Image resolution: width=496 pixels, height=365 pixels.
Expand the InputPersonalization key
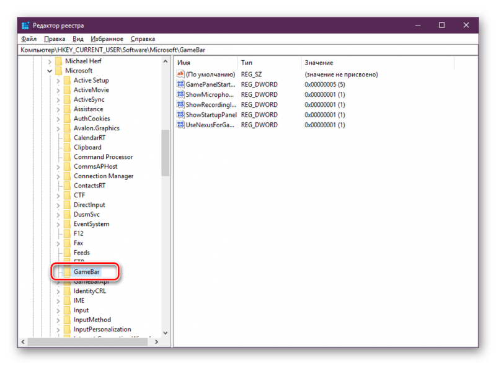pyautogui.click(x=58, y=330)
